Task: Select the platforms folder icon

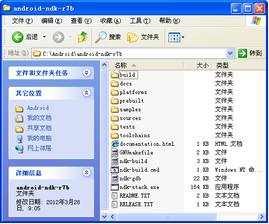Action: 115,92
